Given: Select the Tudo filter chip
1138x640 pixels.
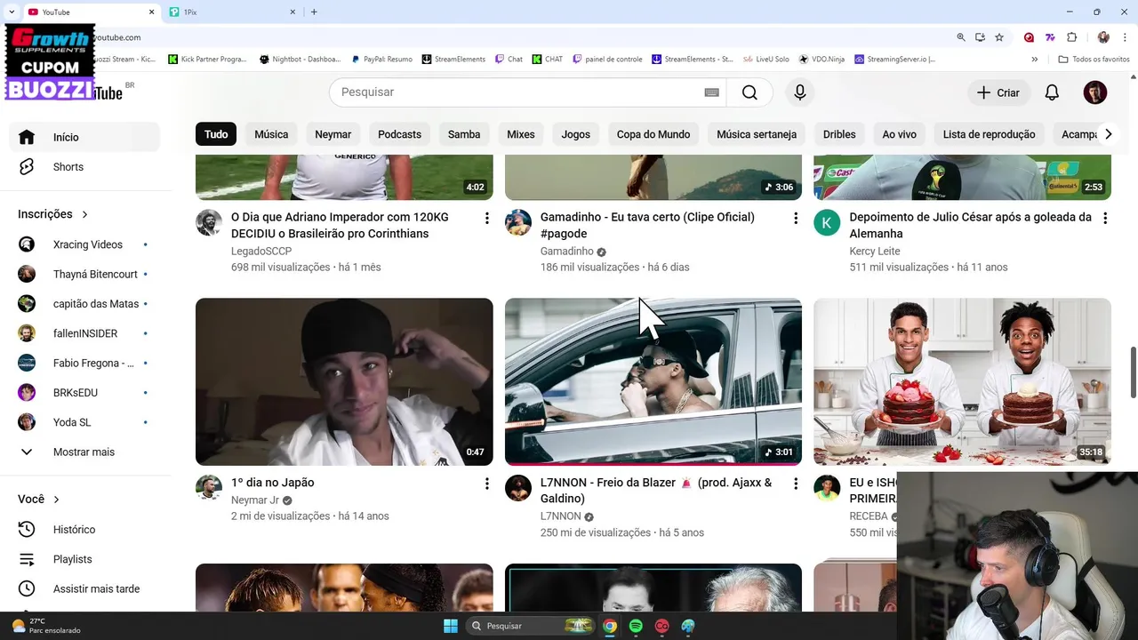Looking at the screenshot, I should 216,134.
